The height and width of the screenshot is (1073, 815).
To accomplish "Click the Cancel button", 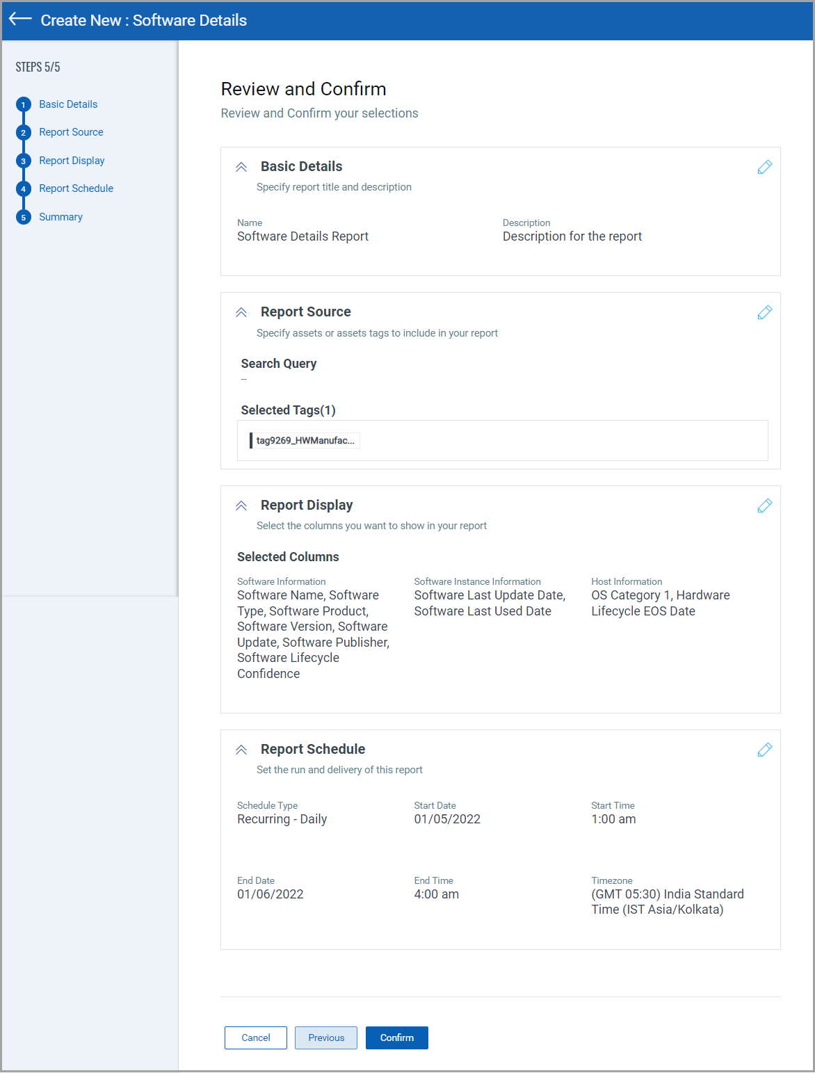I will [x=255, y=1038].
